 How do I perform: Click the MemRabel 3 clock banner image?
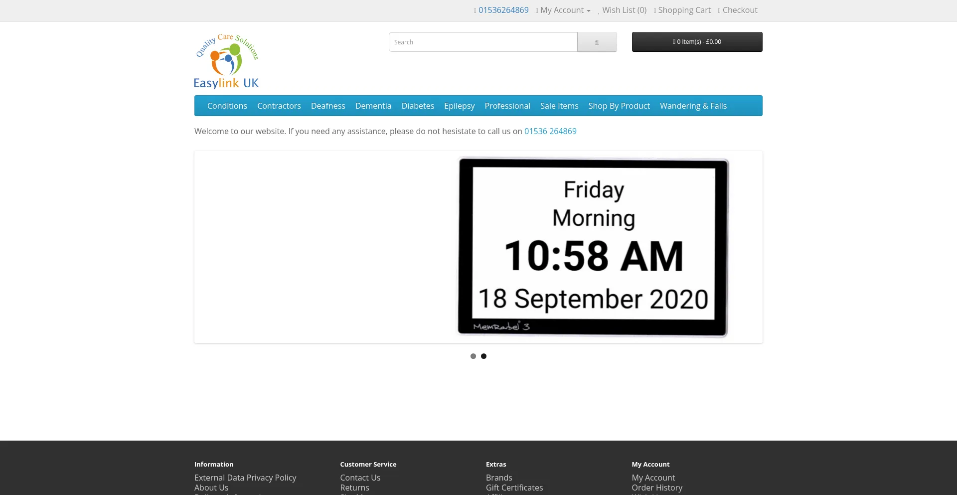click(593, 247)
